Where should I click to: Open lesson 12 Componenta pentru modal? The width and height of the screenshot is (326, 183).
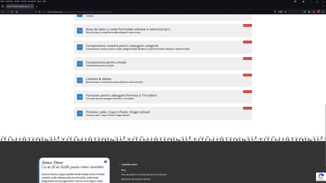pyautogui.click(x=163, y=64)
